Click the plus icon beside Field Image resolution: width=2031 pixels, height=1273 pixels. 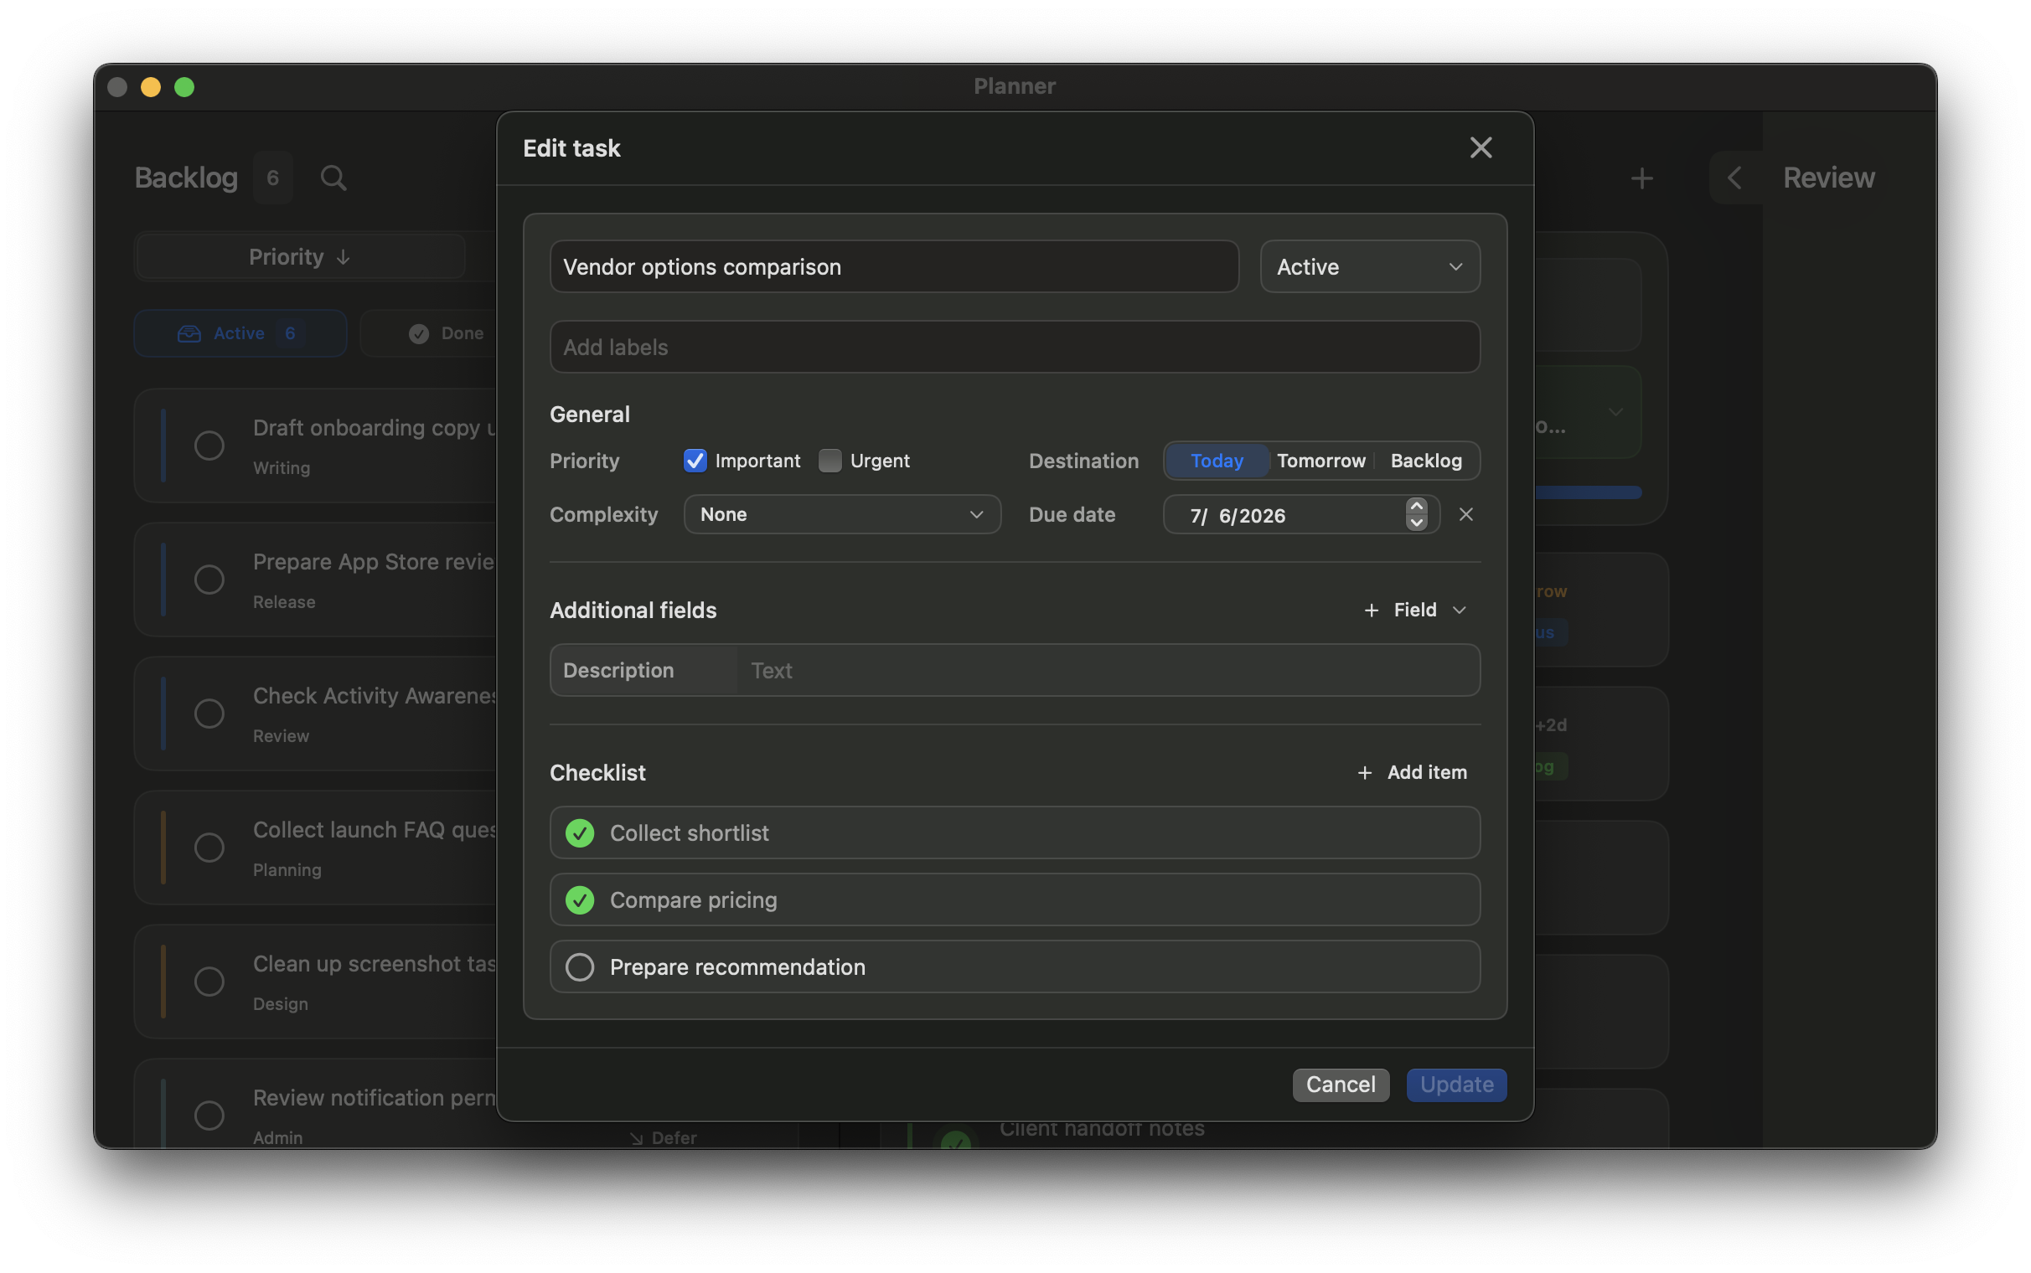pos(1371,611)
